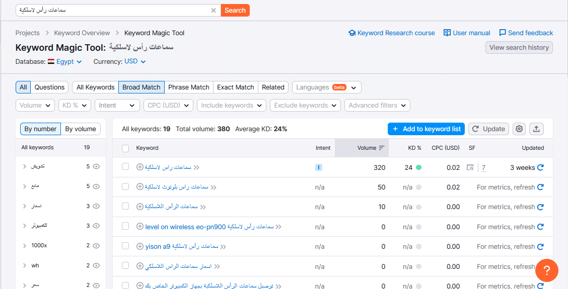Check the eo-pn900 keyword row

[125, 226]
